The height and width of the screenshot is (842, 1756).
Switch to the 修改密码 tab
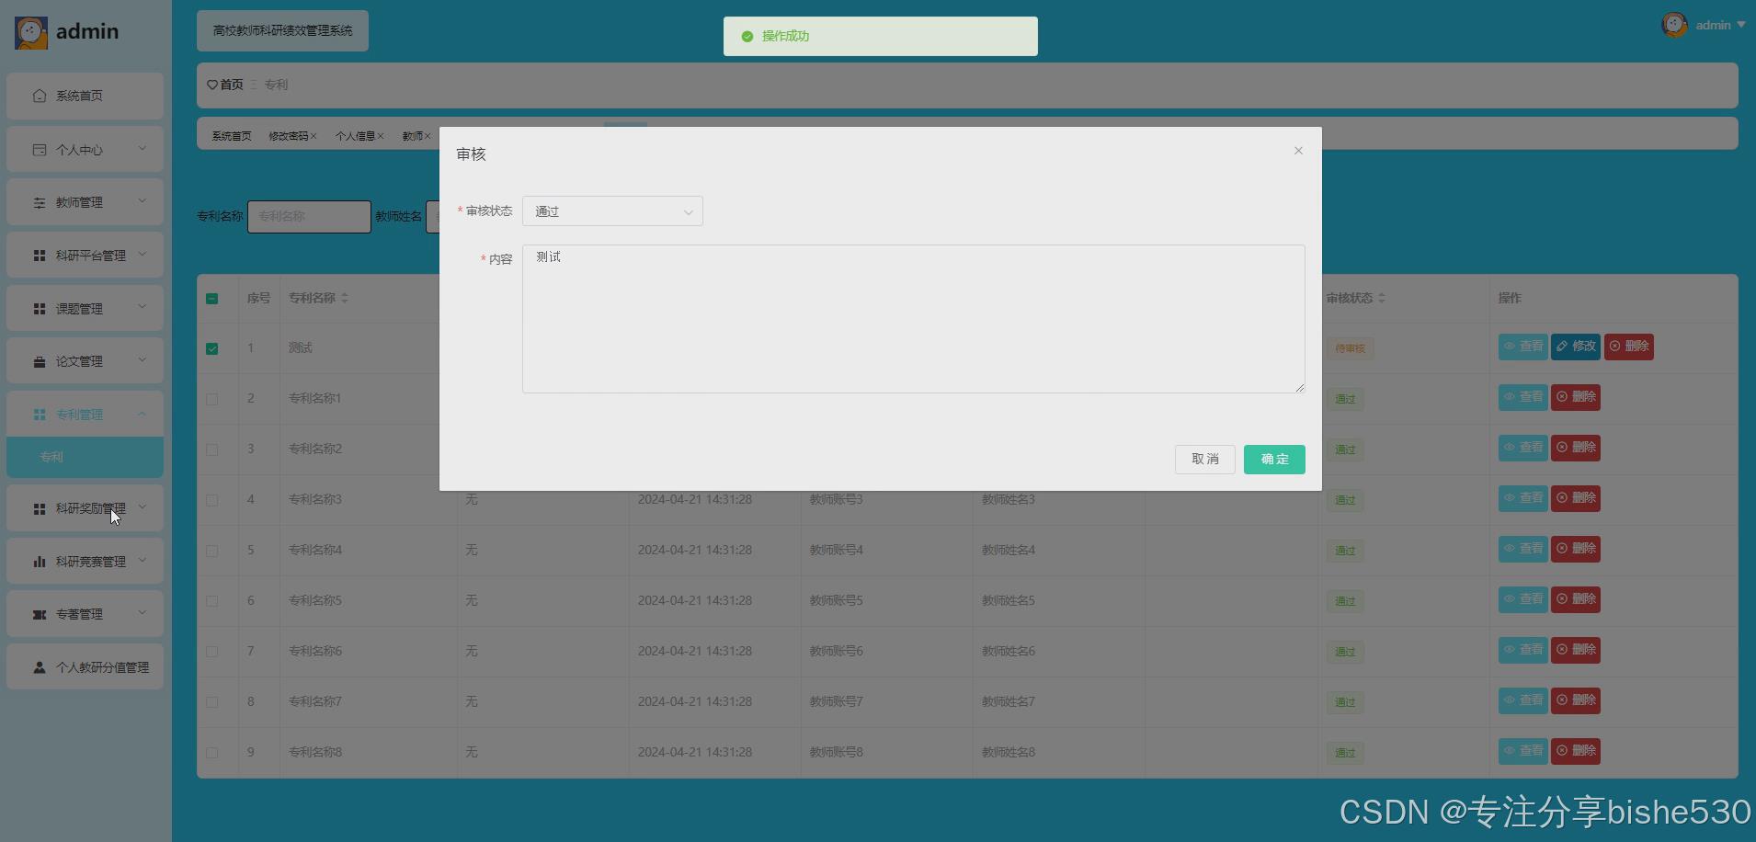(289, 136)
